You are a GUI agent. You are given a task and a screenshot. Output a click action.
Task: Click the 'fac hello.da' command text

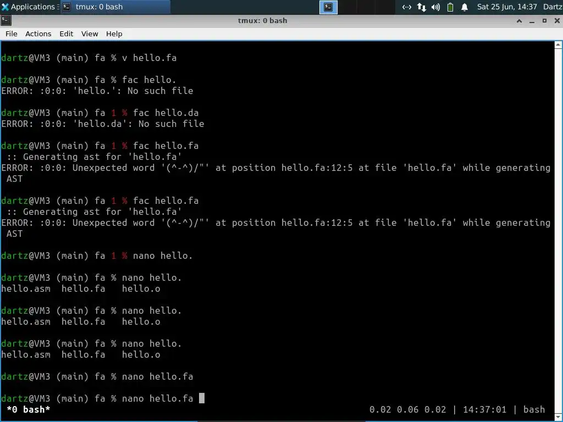165,113
